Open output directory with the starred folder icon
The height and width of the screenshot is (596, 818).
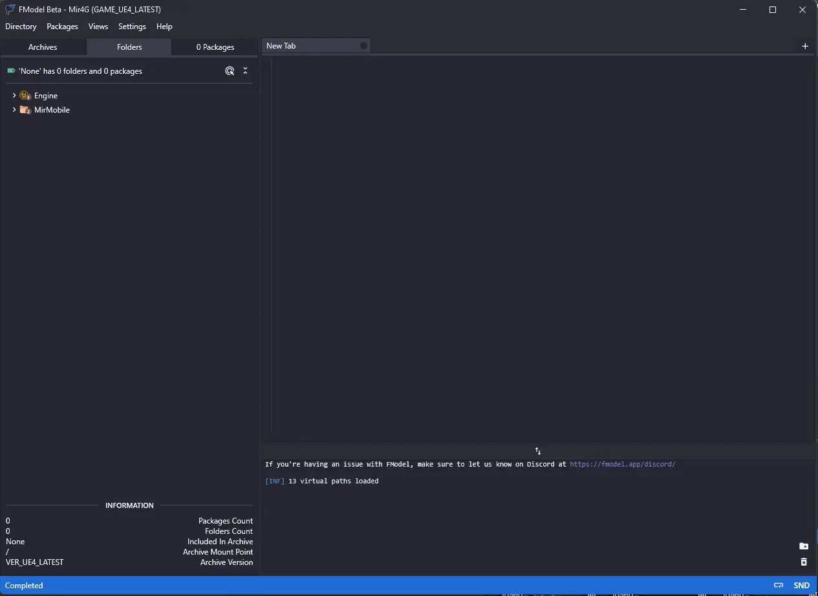[x=804, y=546]
